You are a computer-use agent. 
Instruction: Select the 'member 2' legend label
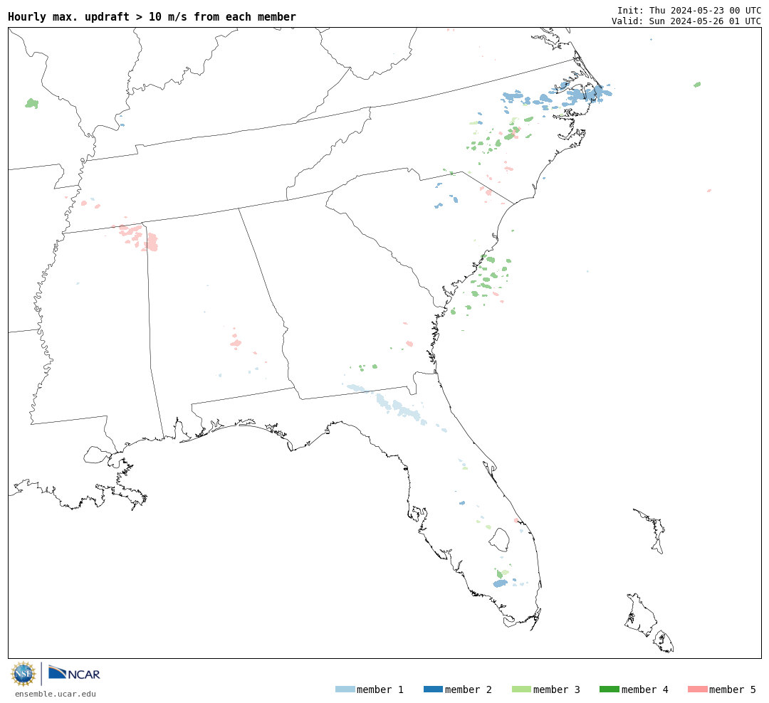point(469,689)
